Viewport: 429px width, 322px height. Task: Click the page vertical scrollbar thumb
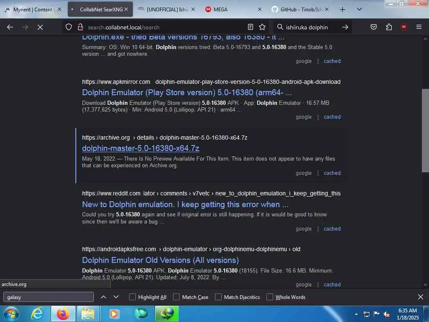pos(425,131)
